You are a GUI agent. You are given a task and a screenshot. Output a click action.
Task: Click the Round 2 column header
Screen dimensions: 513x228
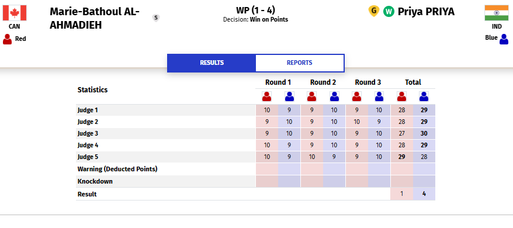point(323,82)
